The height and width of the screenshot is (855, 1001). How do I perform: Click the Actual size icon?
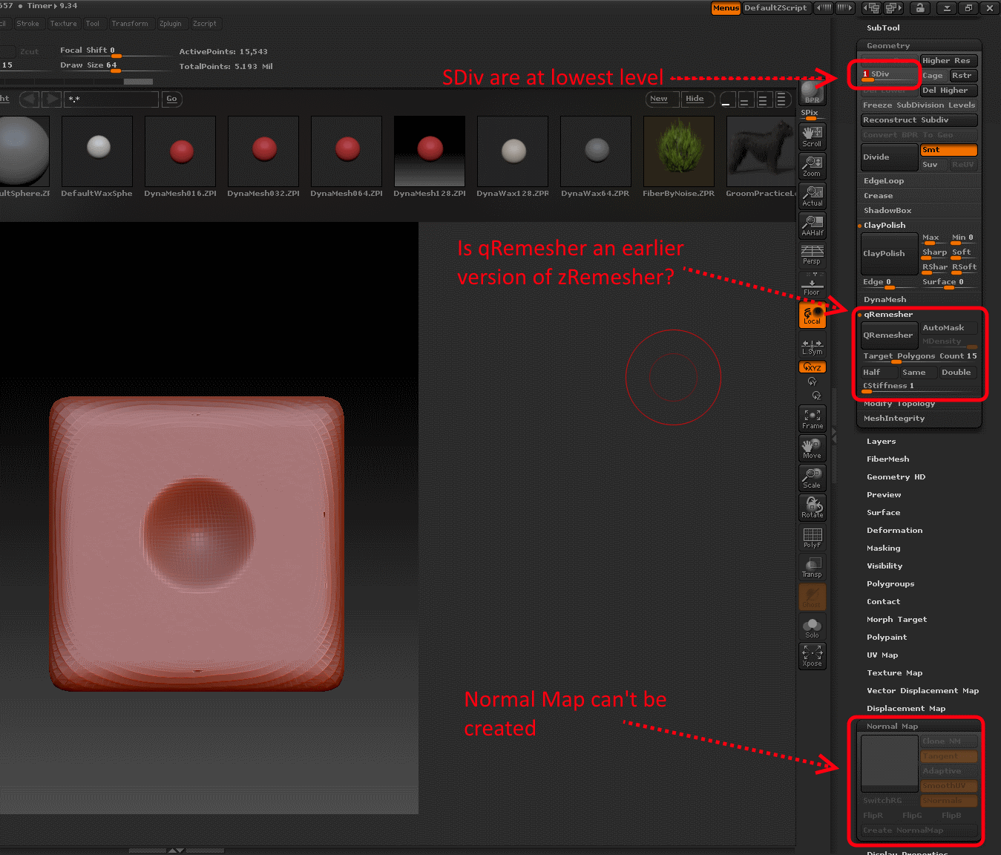point(813,196)
